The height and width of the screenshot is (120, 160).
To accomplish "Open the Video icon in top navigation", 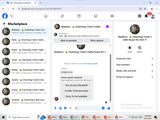I will point(79,16).
